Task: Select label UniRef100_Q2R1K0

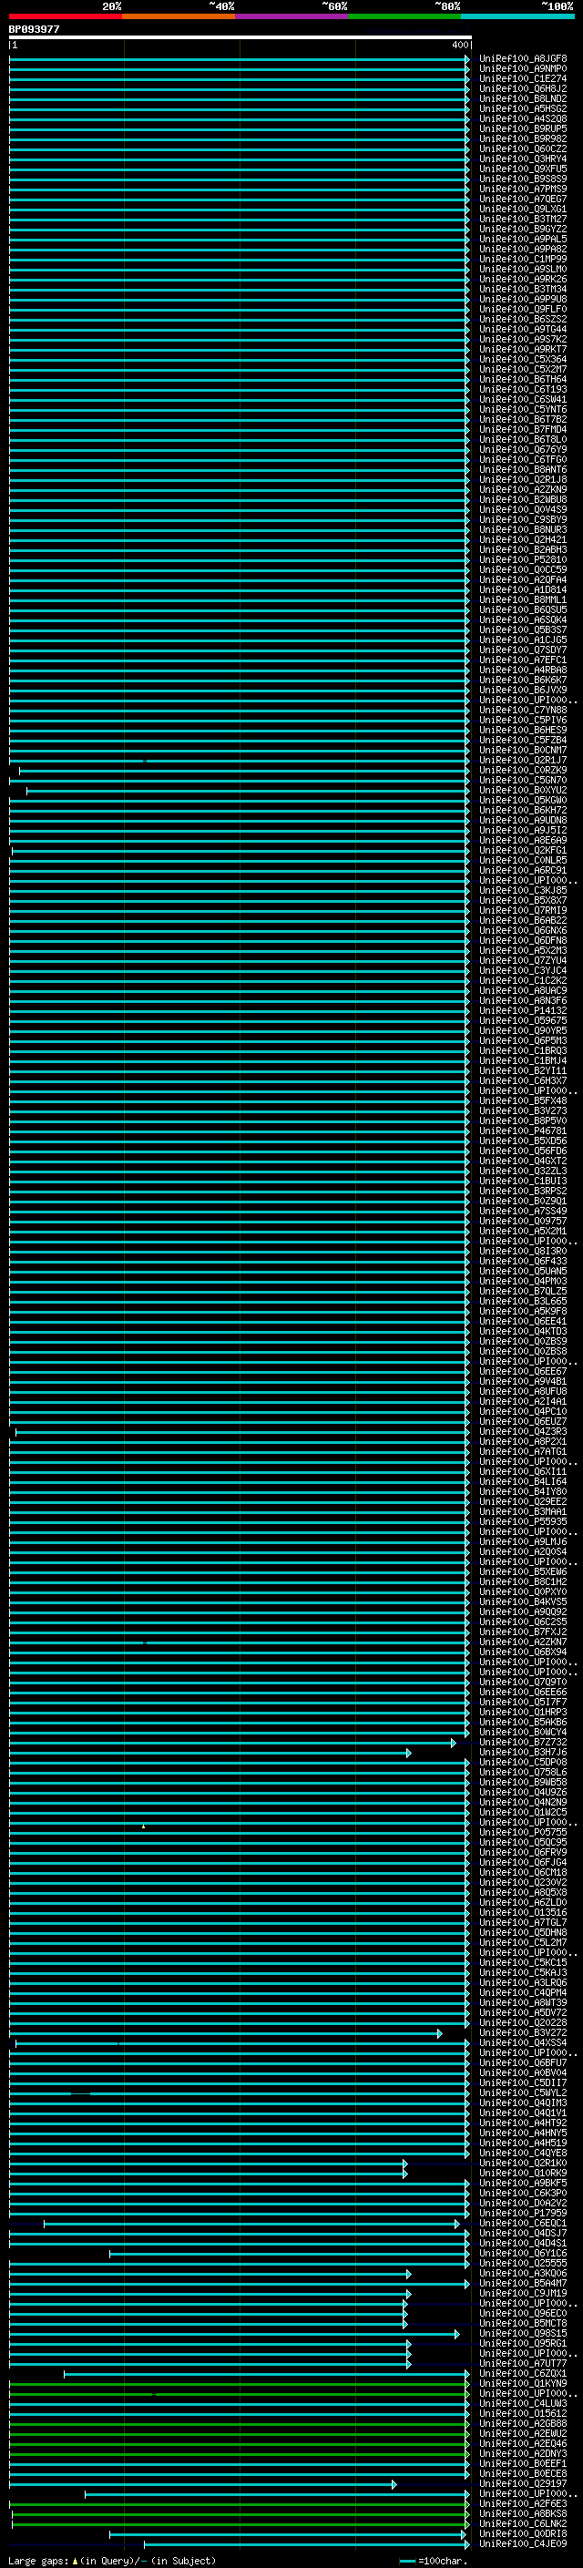Action: click(523, 2163)
